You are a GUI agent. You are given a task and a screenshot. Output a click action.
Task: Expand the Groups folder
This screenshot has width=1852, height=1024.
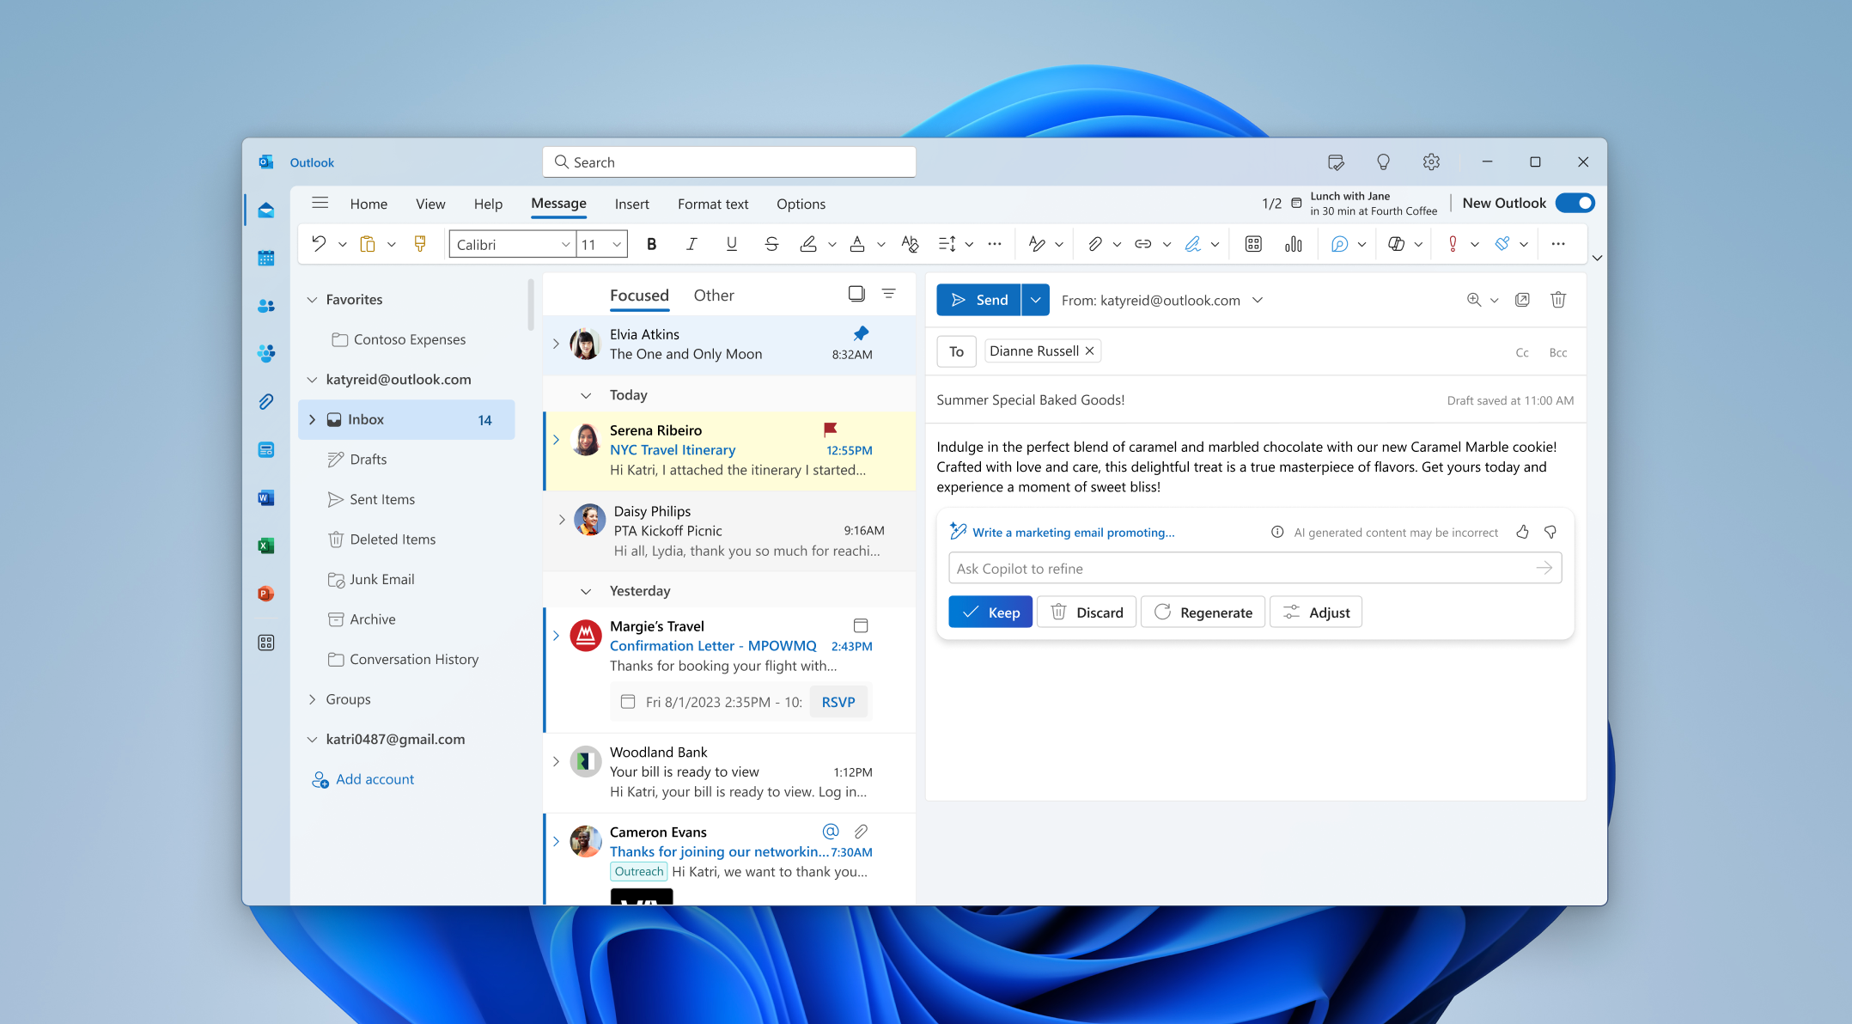pyautogui.click(x=312, y=699)
